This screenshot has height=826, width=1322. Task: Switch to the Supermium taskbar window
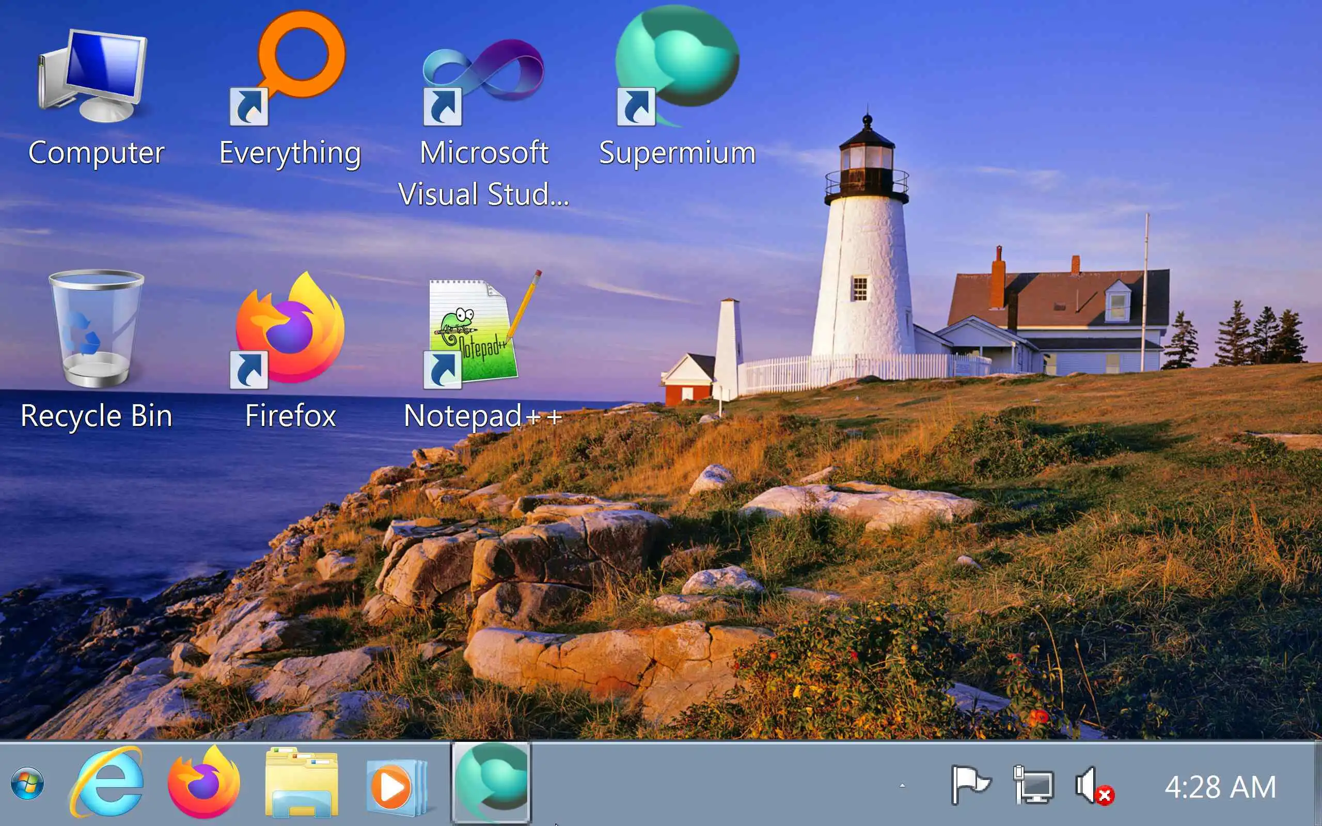point(491,783)
